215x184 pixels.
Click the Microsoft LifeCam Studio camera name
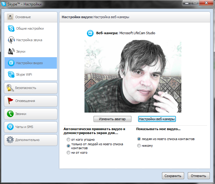coord(137,33)
